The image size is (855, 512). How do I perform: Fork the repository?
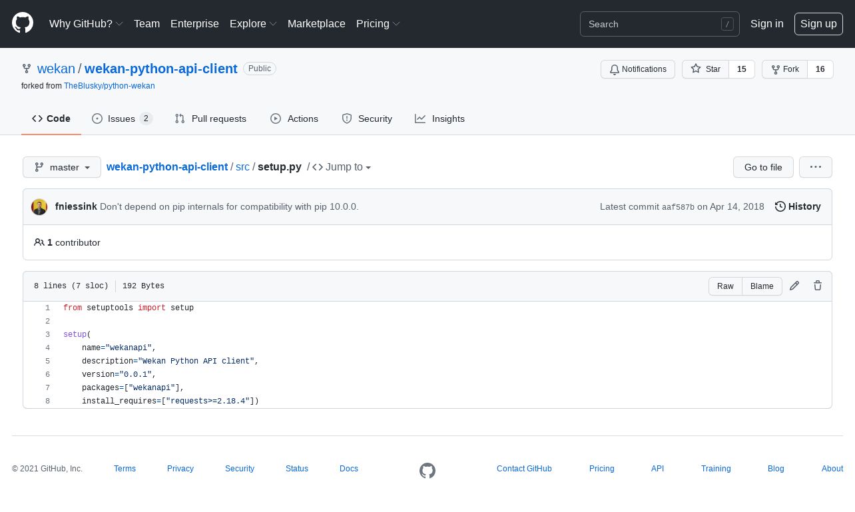(784, 69)
